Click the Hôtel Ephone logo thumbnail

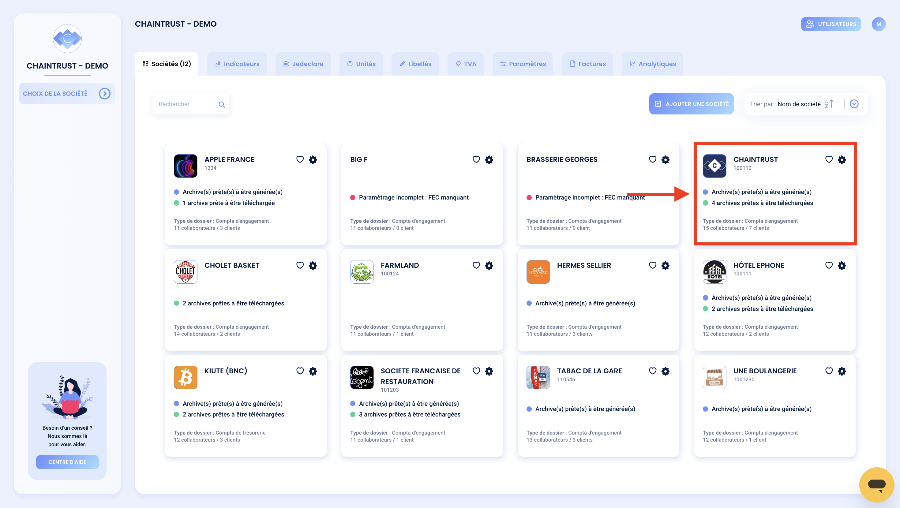[x=714, y=272]
